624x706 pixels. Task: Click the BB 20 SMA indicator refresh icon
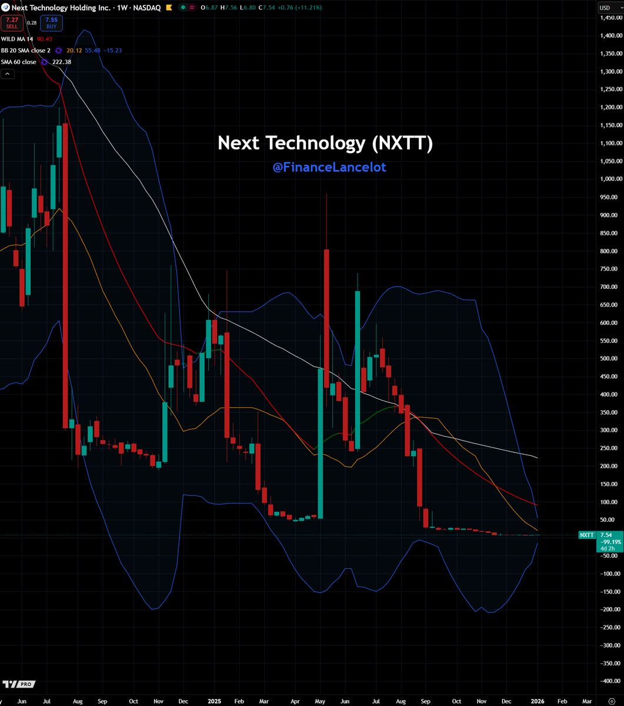click(x=59, y=51)
